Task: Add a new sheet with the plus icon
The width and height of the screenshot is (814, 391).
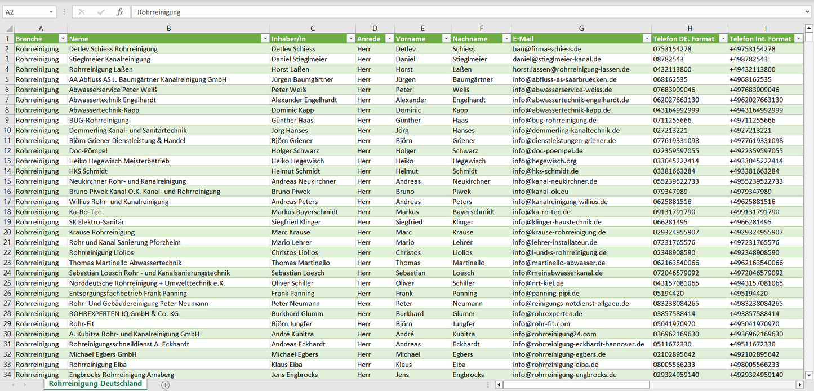Action: (x=165, y=385)
